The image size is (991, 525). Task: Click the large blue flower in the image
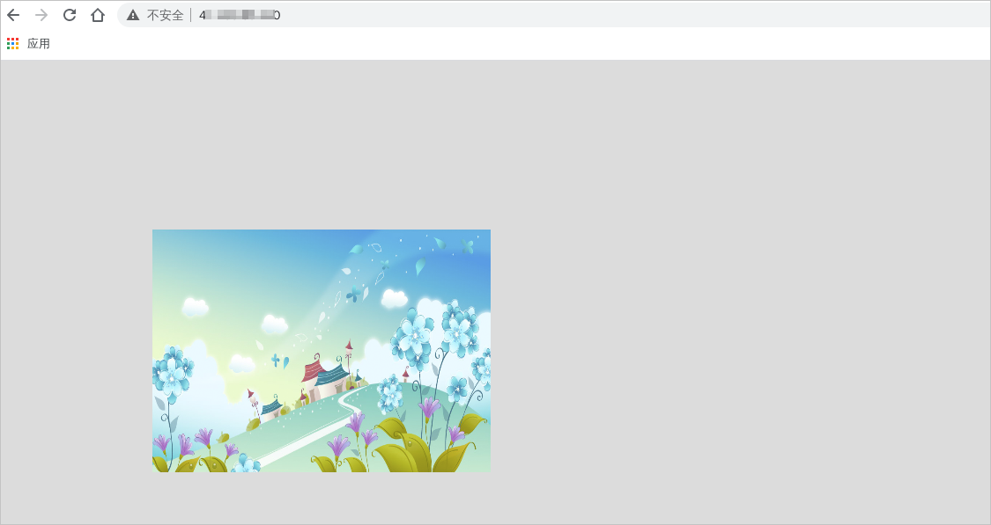(x=416, y=334)
